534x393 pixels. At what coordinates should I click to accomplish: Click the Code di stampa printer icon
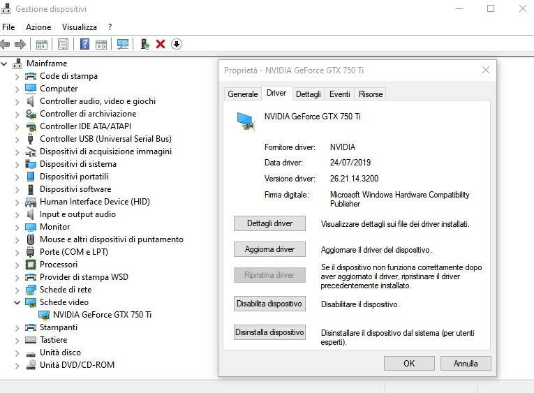click(x=31, y=76)
